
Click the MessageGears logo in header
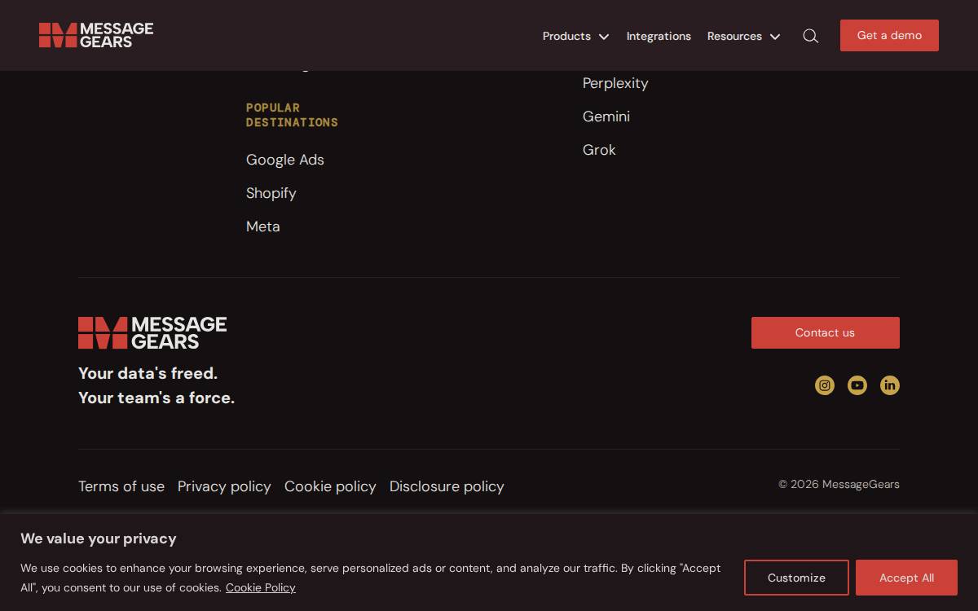point(96,35)
